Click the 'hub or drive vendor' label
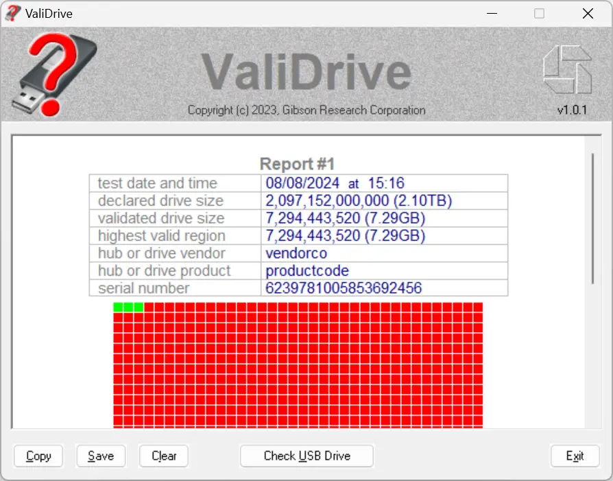 tap(161, 253)
